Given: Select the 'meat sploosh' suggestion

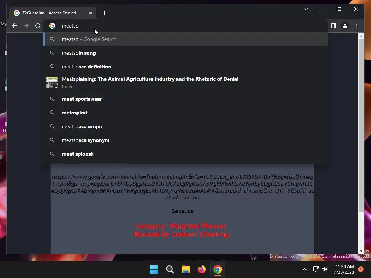Looking at the screenshot, I should (186, 154).
